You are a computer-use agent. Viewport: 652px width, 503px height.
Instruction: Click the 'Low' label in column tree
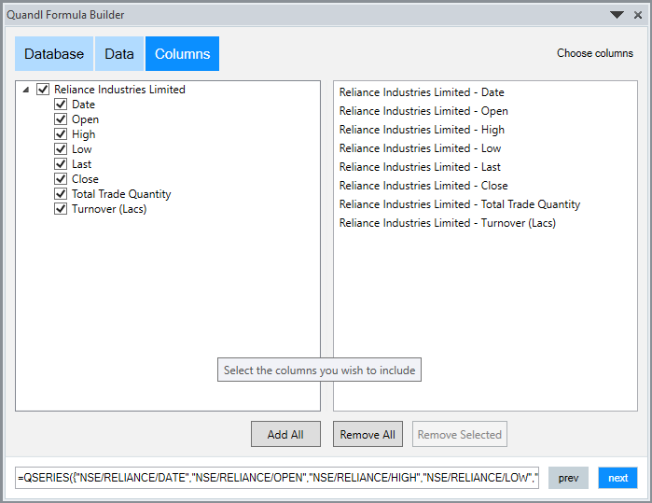81,149
